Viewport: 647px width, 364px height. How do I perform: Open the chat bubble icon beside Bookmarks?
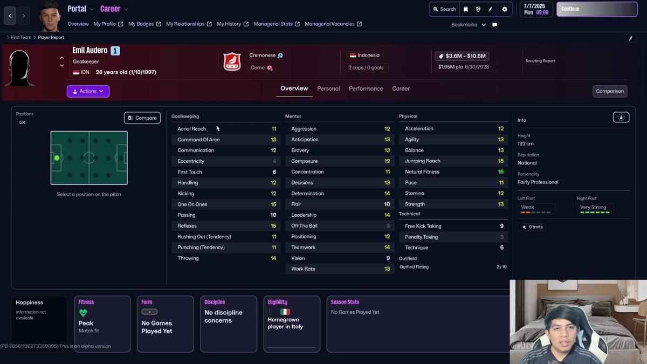click(494, 25)
